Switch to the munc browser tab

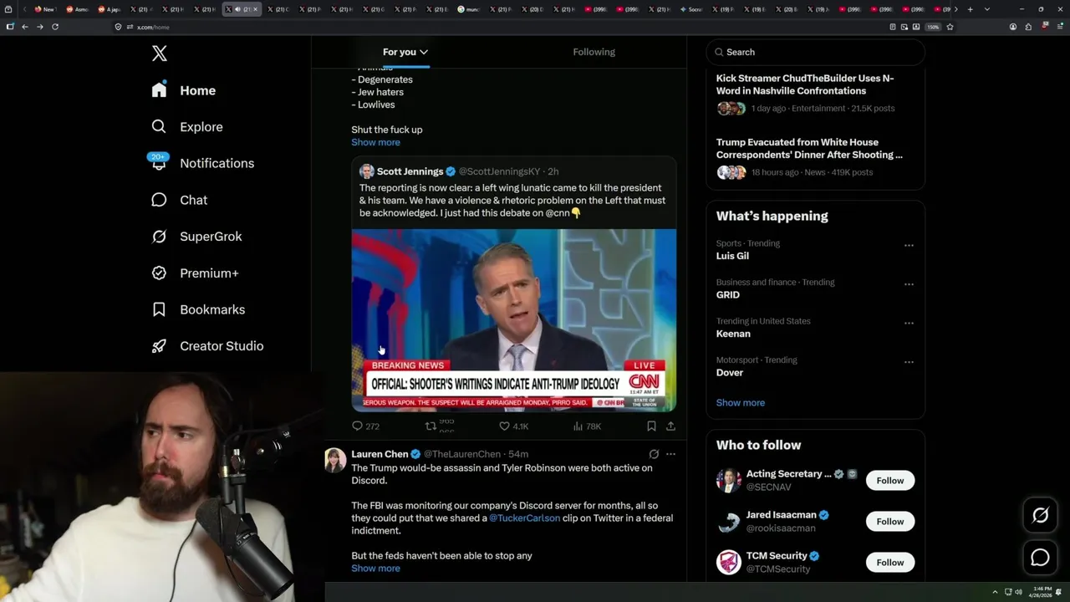coord(467,9)
